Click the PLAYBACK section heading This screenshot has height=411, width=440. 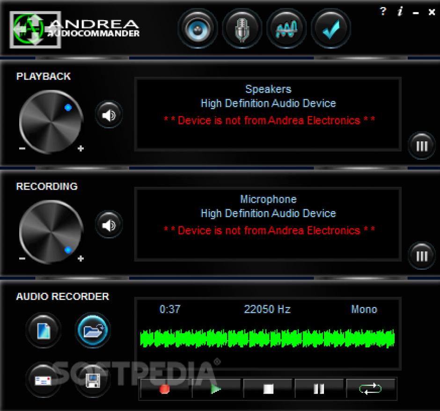tap(44, 76)
